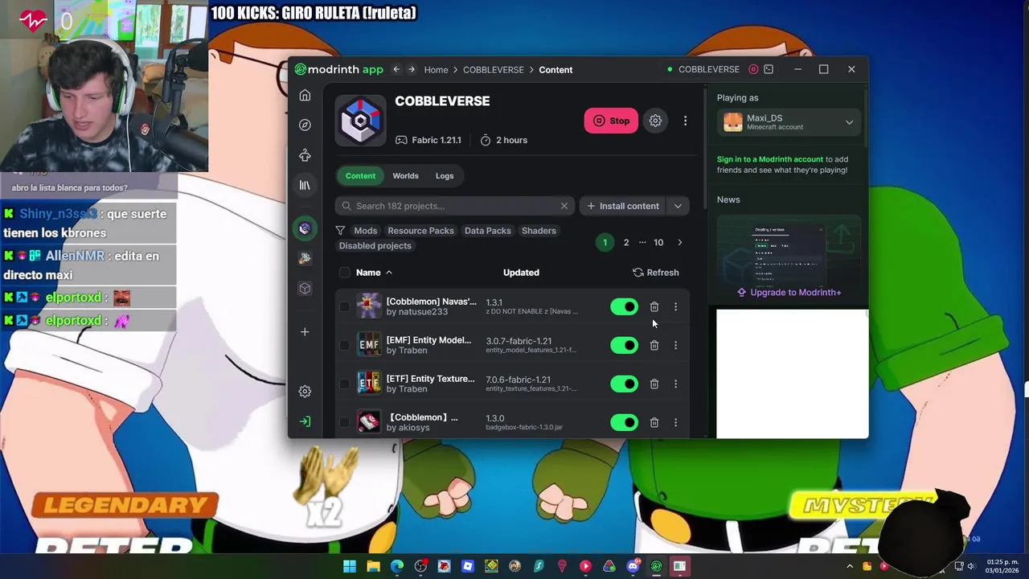Open the Modrinth Home sidebar icon
Screen dimensions: 1029x579
(x=305, y=96)
